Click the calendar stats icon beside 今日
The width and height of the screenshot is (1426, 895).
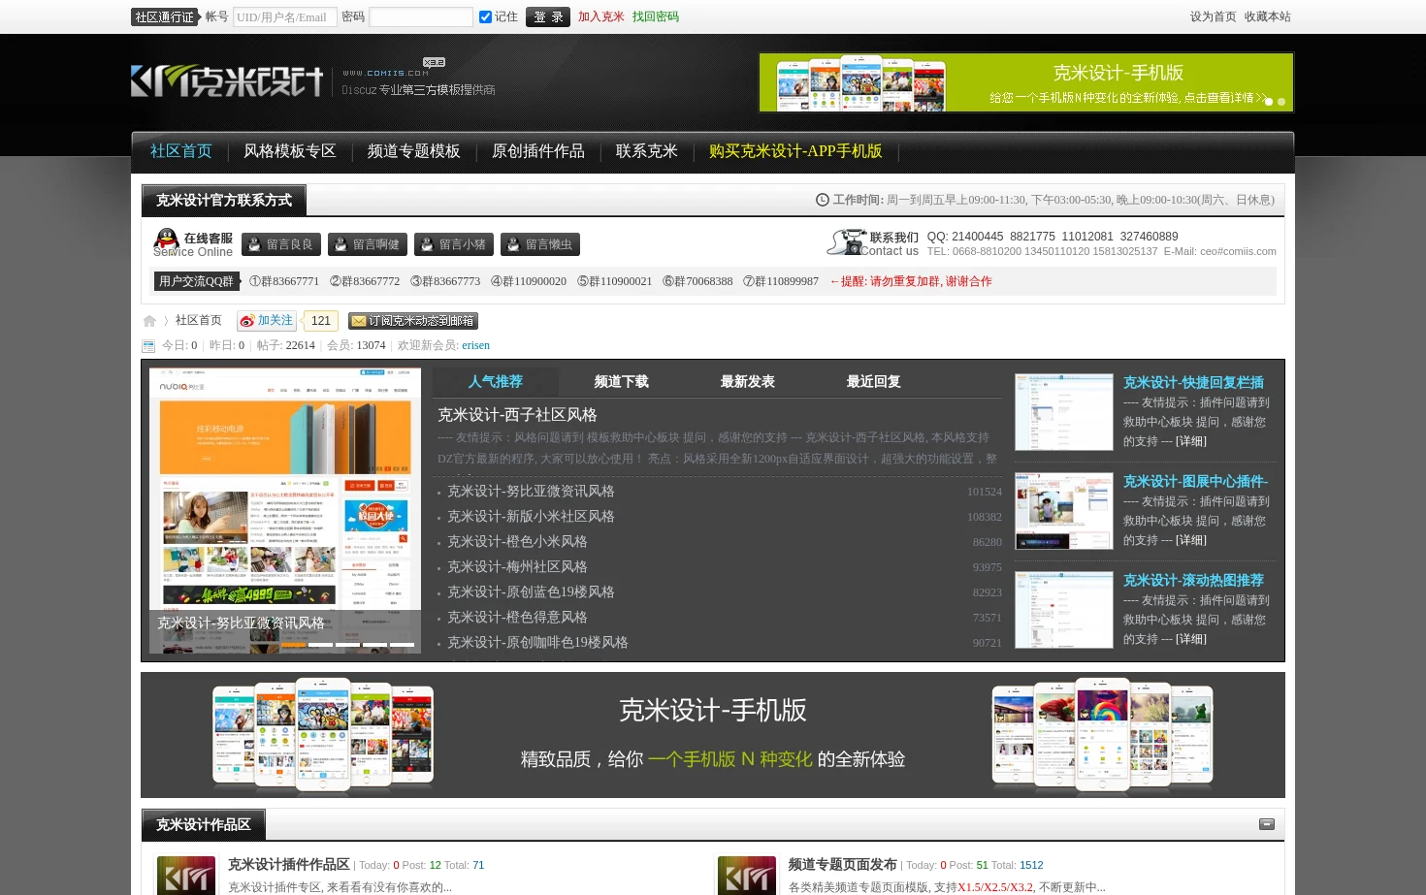click(x=148, y=346)
